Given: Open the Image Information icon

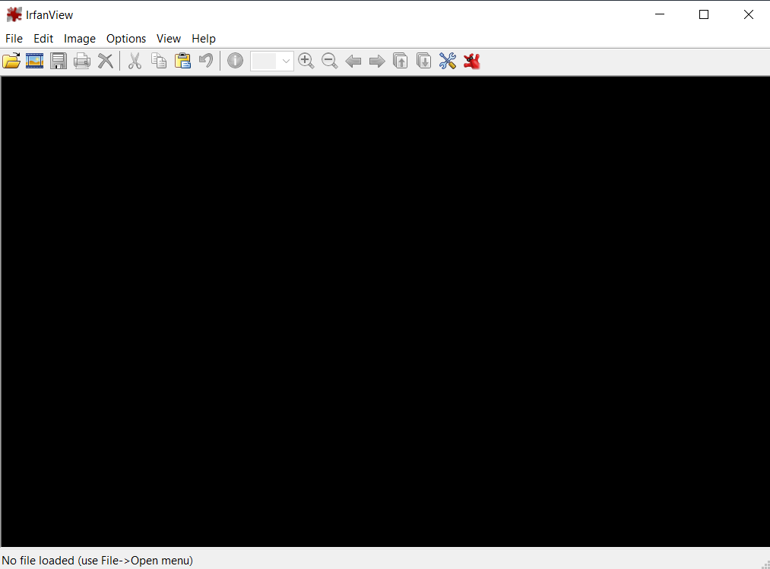Looking at the screenshot, I should point(235,61).
